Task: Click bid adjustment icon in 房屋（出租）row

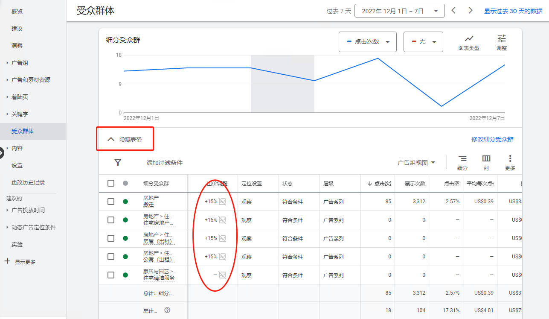Action: (x=222, y=238)
